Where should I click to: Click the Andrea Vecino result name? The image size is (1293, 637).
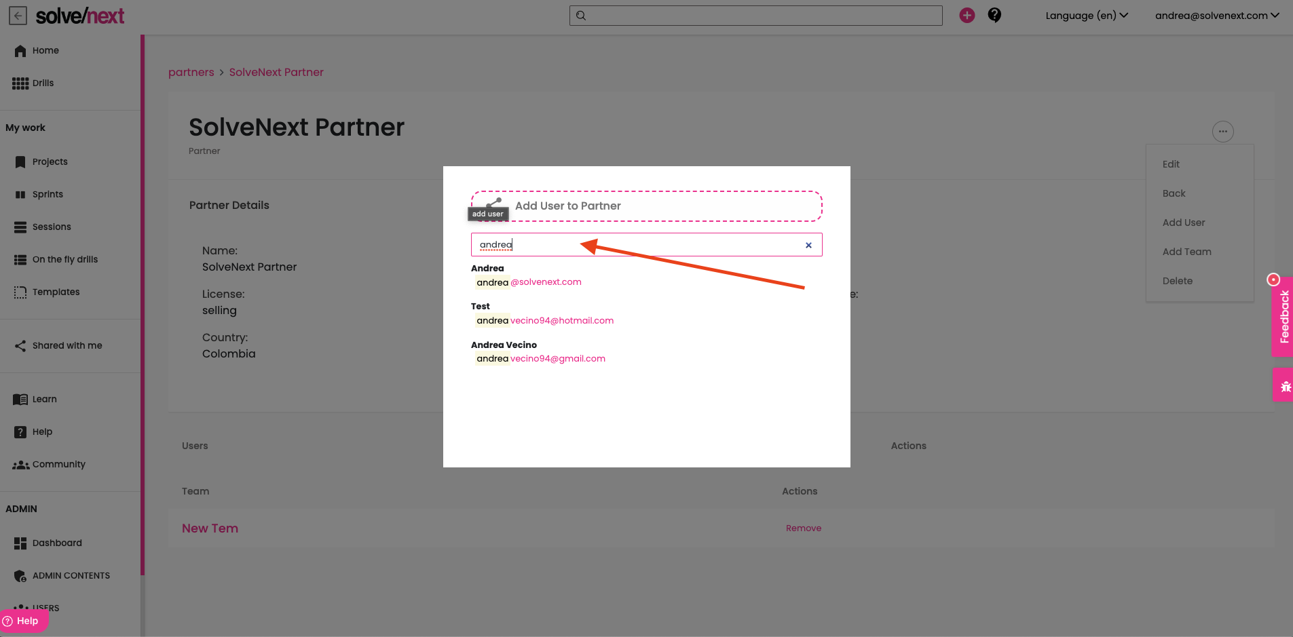(504, 345)
